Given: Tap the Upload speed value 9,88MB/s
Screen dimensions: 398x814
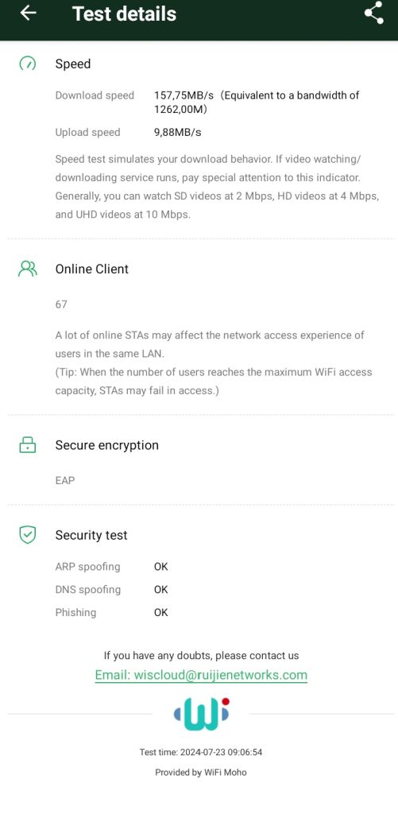Looking at the screenshot, I should (x=177, y=133).
